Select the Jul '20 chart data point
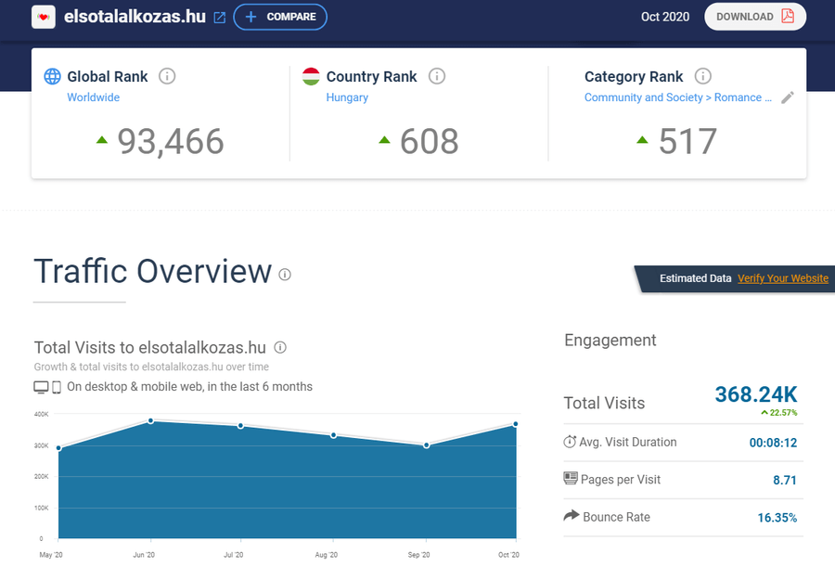 point(240,426)
